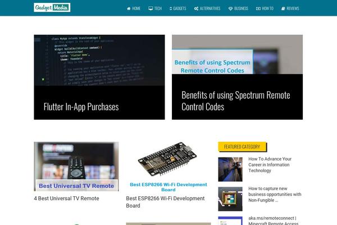
Task: Click the house icon beside Home
Action: tap(129, 8)
